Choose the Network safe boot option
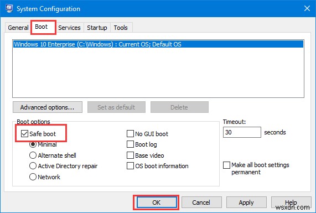Viewport: 316px width, 213px height. coord(33,176)
